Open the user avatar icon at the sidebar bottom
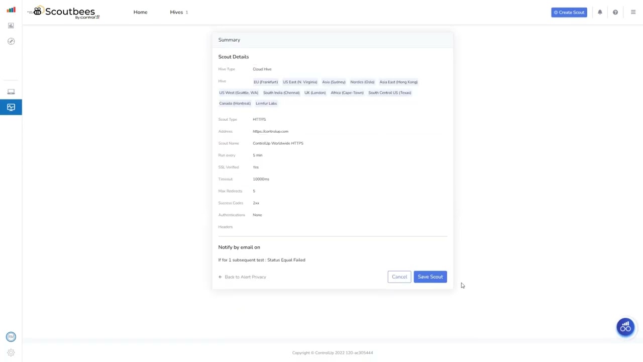The image size is (643, 362). click(11, 337)
